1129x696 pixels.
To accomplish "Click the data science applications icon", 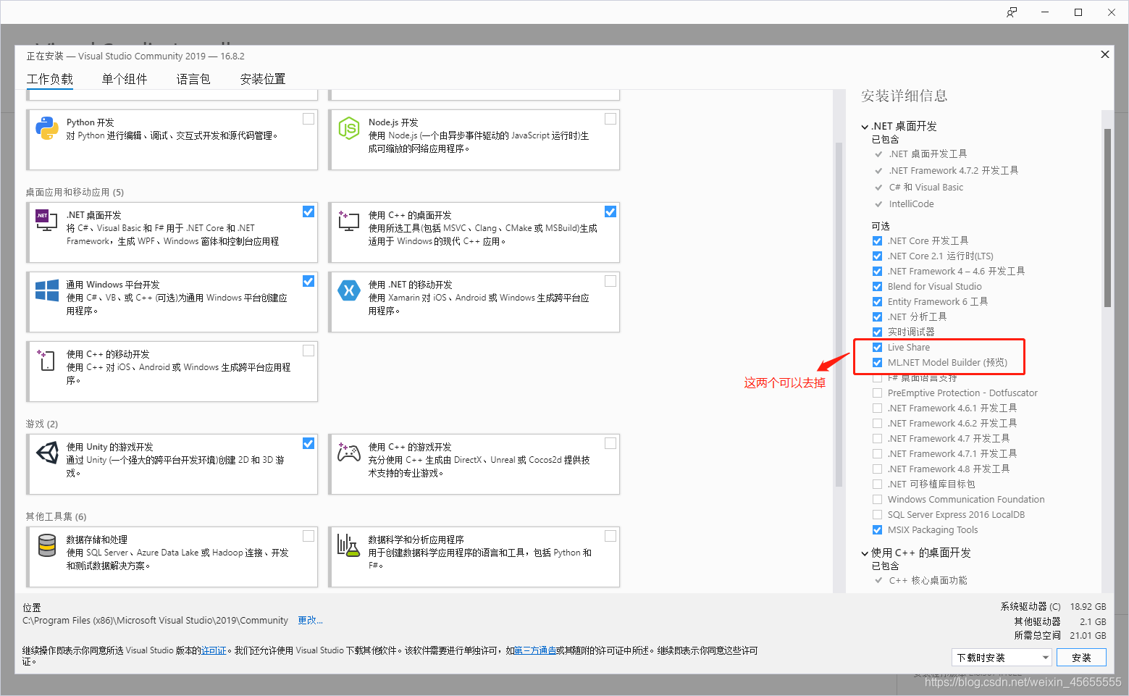I will tap(348, 545).
